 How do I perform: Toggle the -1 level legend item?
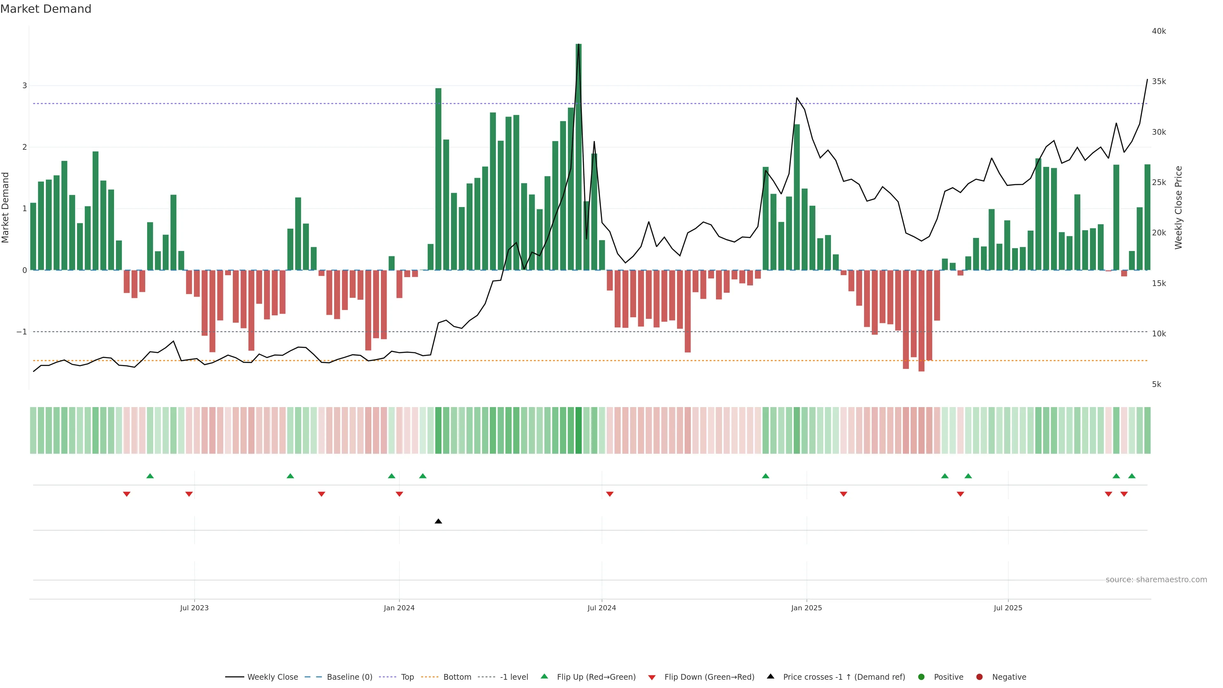point(514,677)
